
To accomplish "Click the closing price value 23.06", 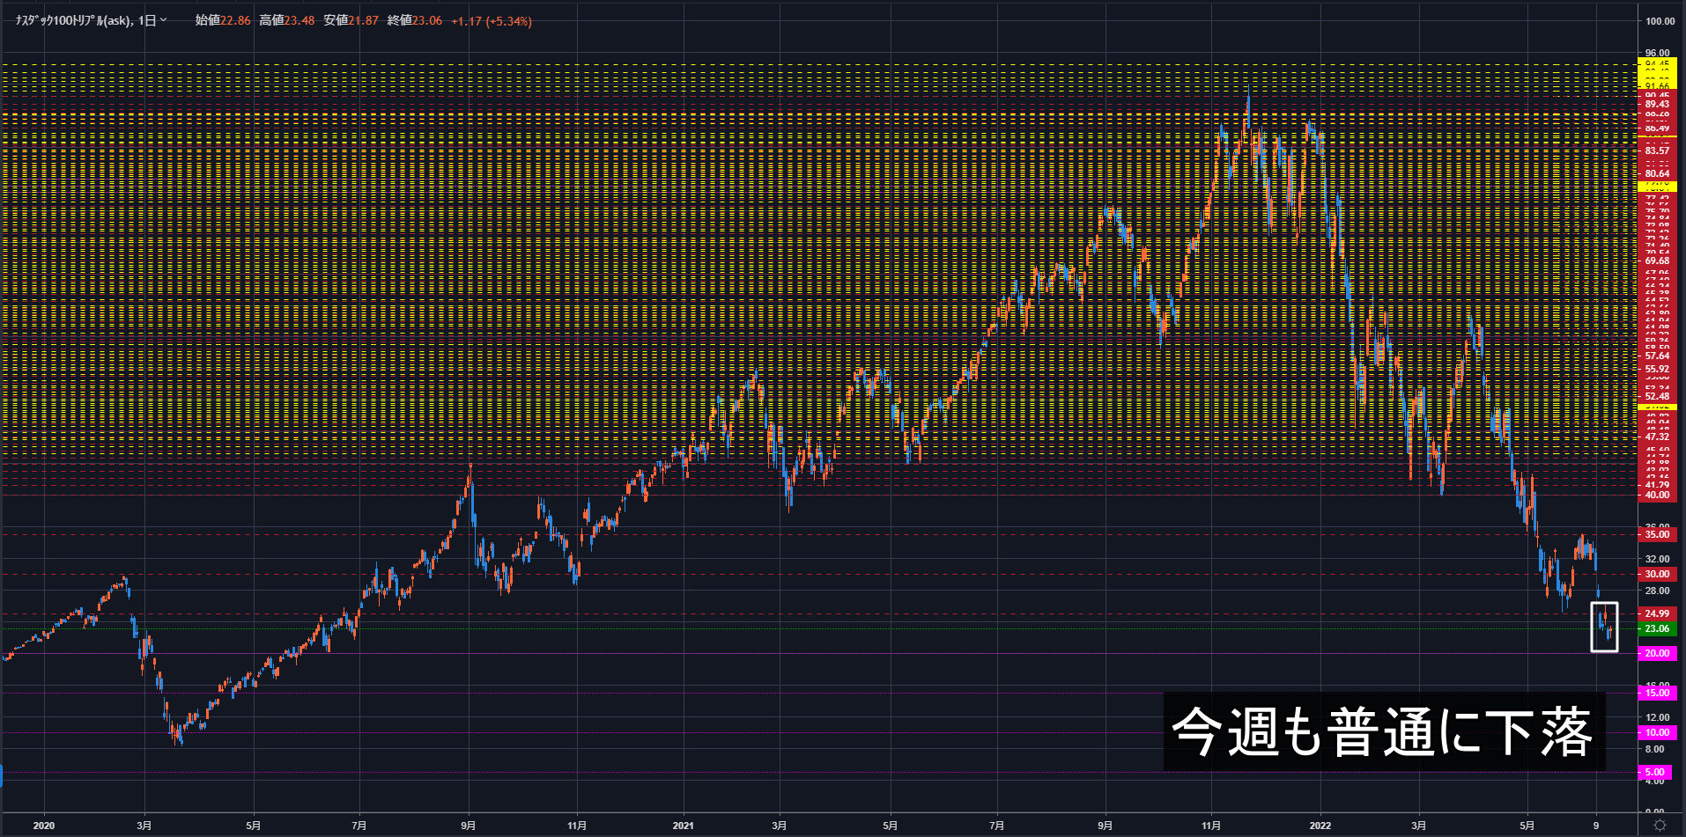I will click(428, 21).
